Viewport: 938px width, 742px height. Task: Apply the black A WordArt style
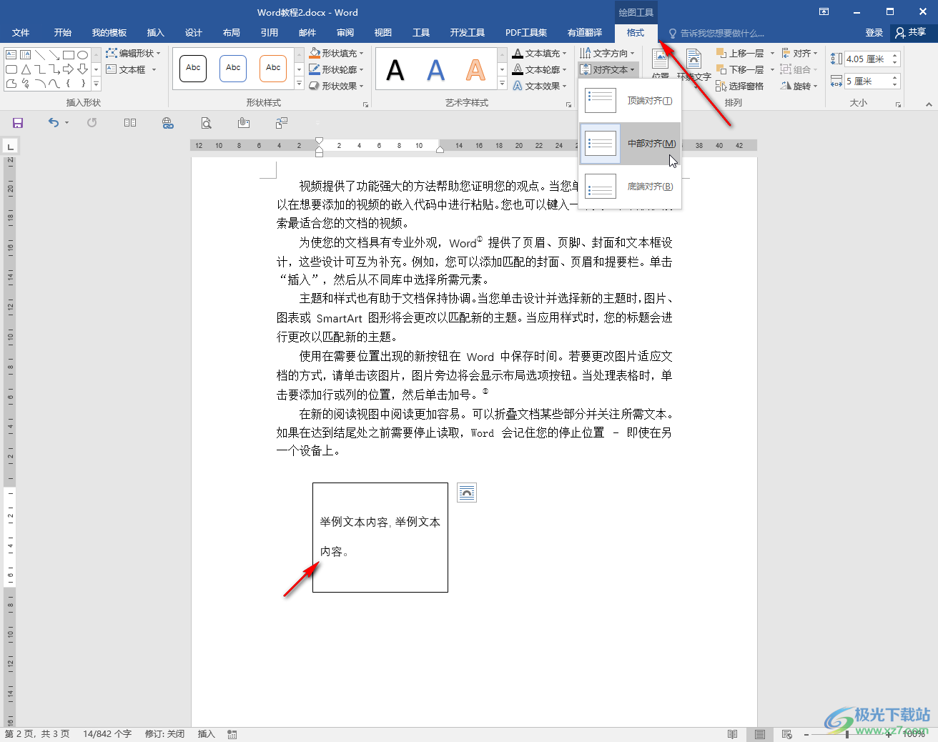395,70
